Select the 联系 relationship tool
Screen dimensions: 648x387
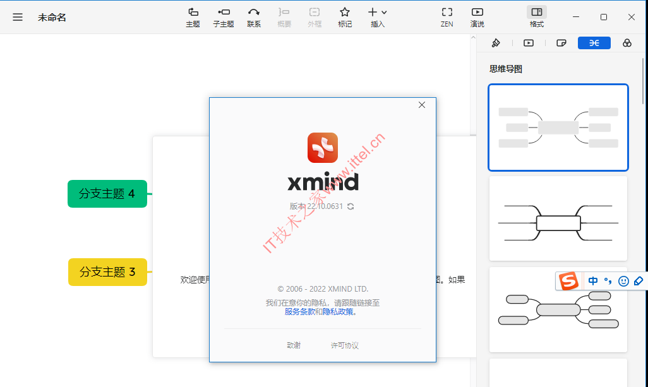(x=254, y=17)
